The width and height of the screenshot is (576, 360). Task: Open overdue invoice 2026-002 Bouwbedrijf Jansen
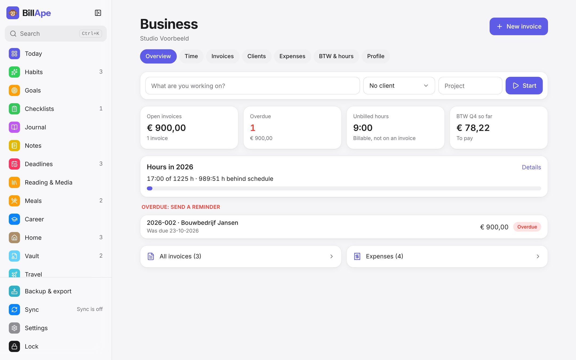[x=344, y=227]
